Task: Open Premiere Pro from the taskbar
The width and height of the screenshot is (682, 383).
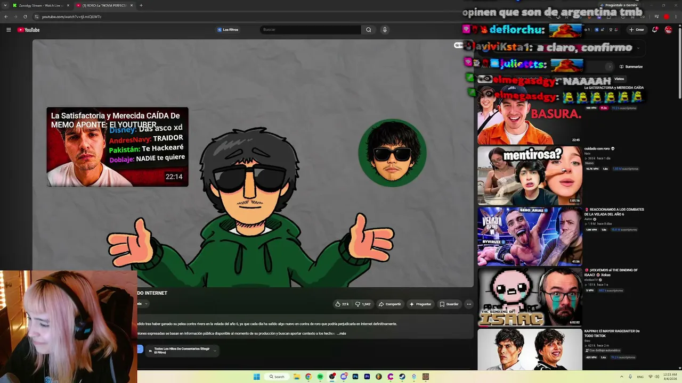Action: click(367, 377)
